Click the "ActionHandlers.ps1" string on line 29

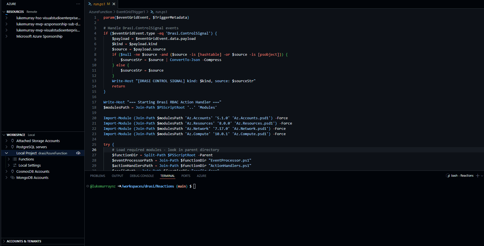click(230, 165)
